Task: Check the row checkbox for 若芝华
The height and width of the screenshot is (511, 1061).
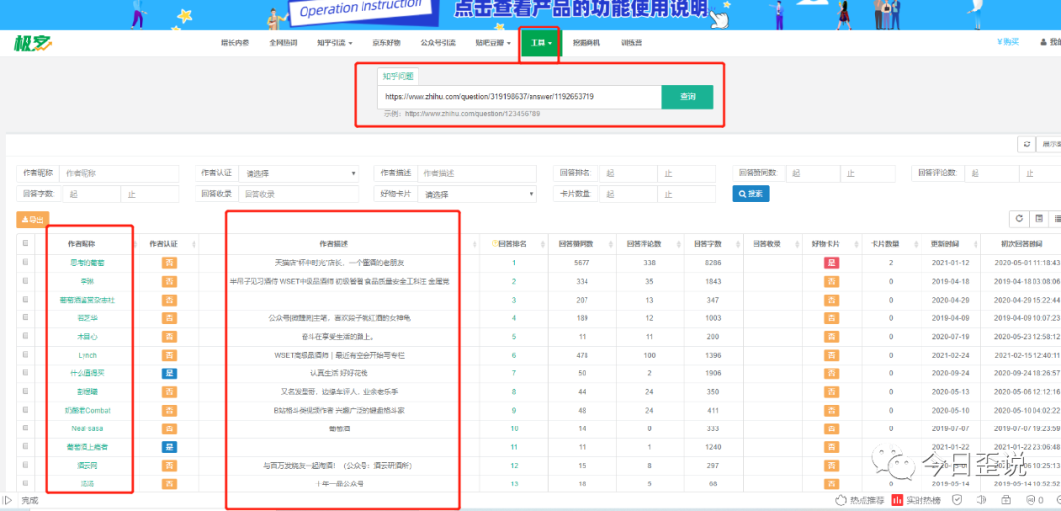Action: [x=26, y=317]
